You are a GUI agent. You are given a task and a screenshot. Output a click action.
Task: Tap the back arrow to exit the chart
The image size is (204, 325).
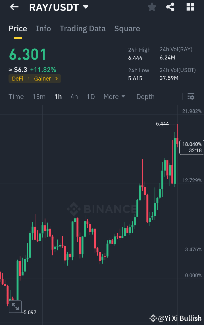14,7
